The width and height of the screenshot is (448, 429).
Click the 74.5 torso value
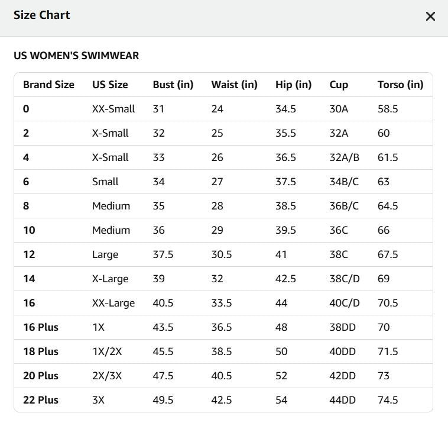pos(388,400)
